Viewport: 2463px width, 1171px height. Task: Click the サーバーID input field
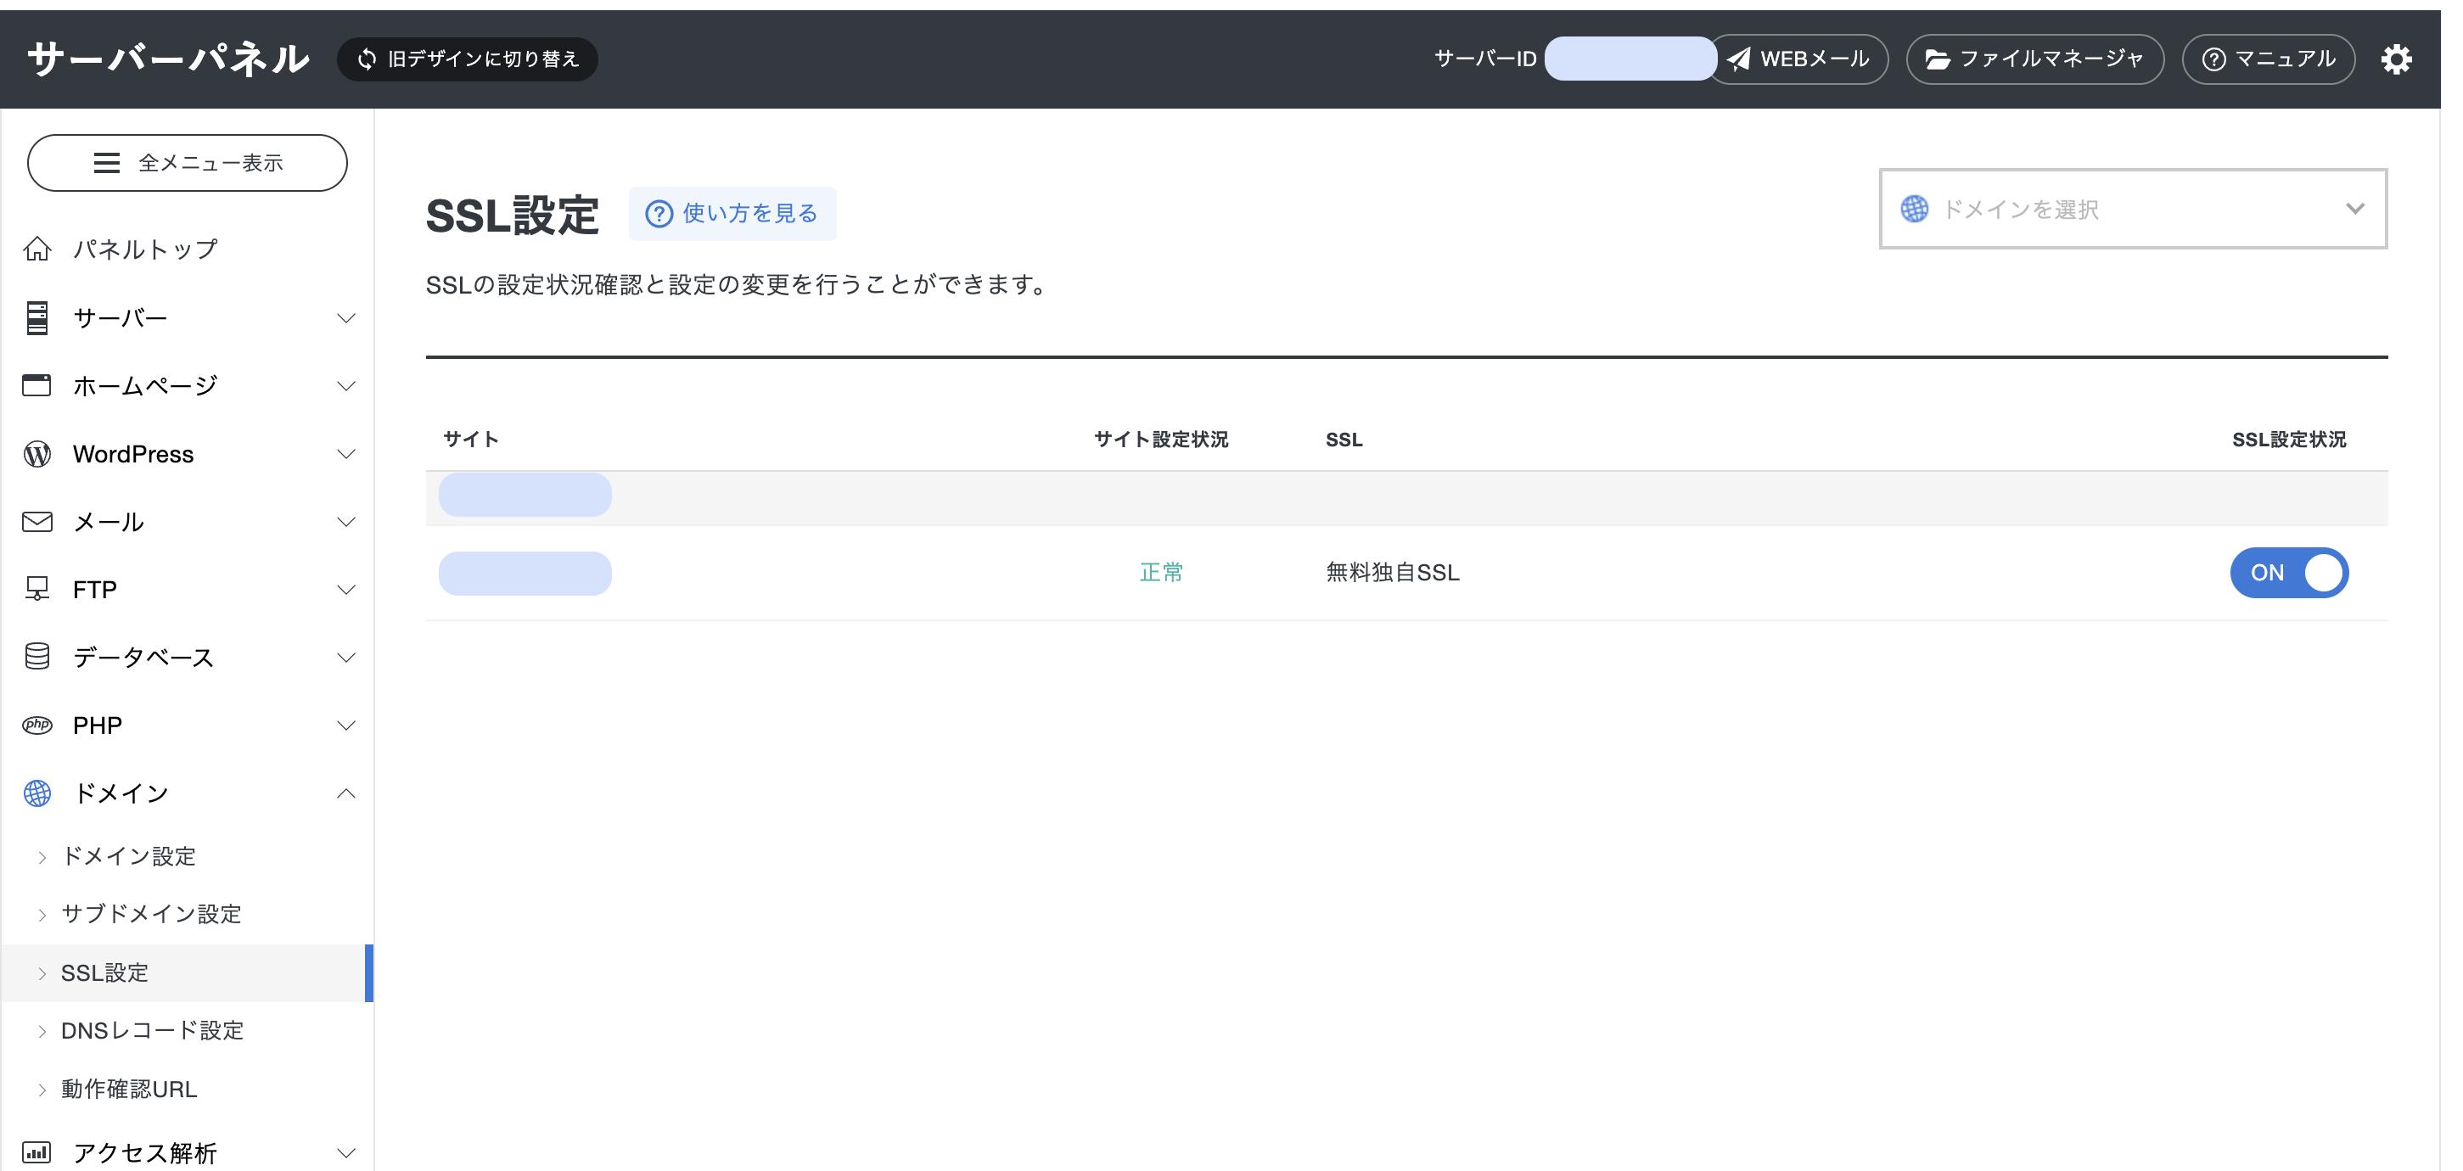1631,59
